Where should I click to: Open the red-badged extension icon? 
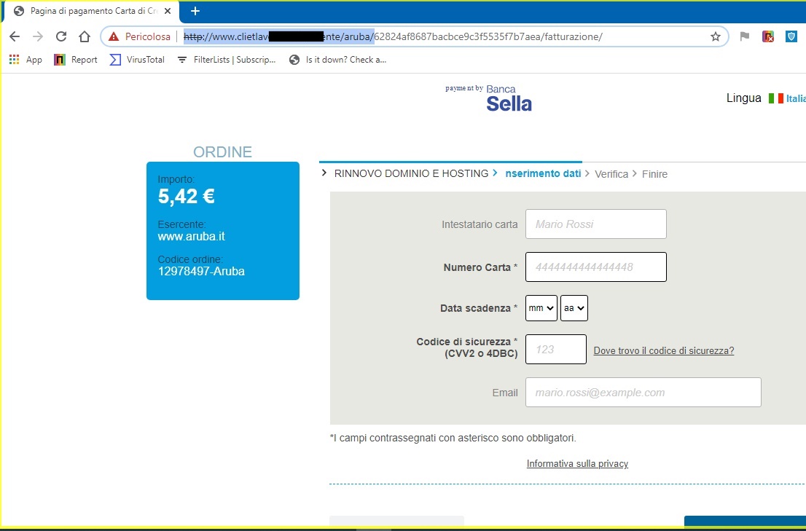pos(768,36)
